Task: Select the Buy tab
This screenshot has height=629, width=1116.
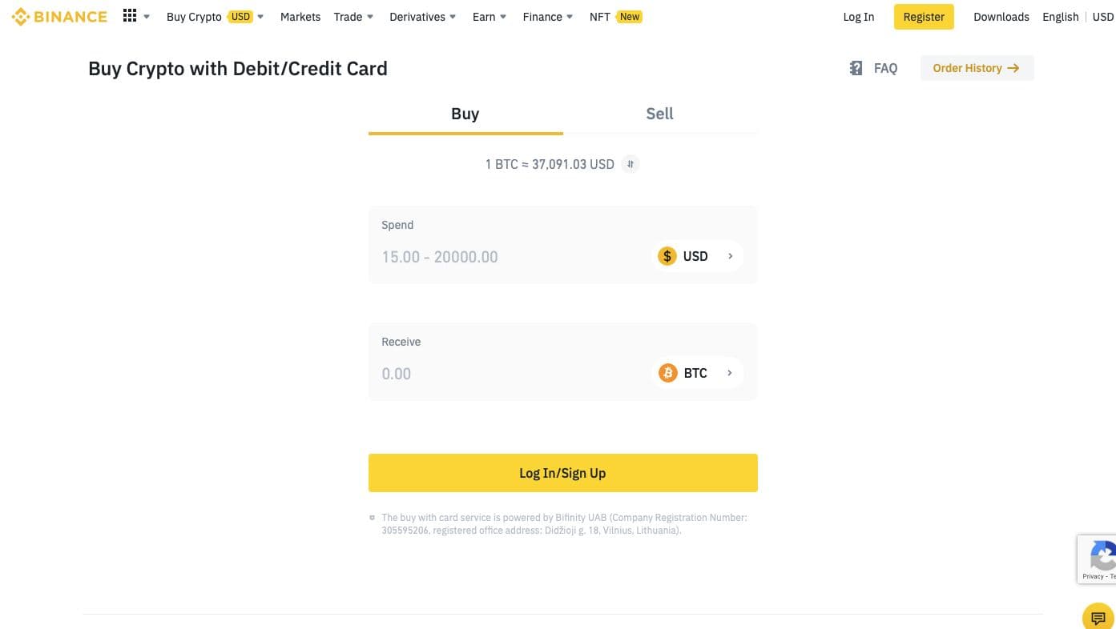Action: [465, 114]
